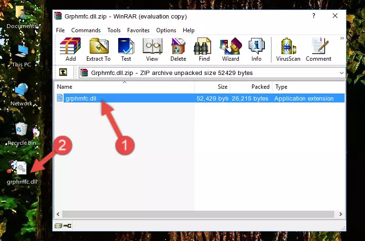
Task: Open the Comment tool
Action: (318, 49)
